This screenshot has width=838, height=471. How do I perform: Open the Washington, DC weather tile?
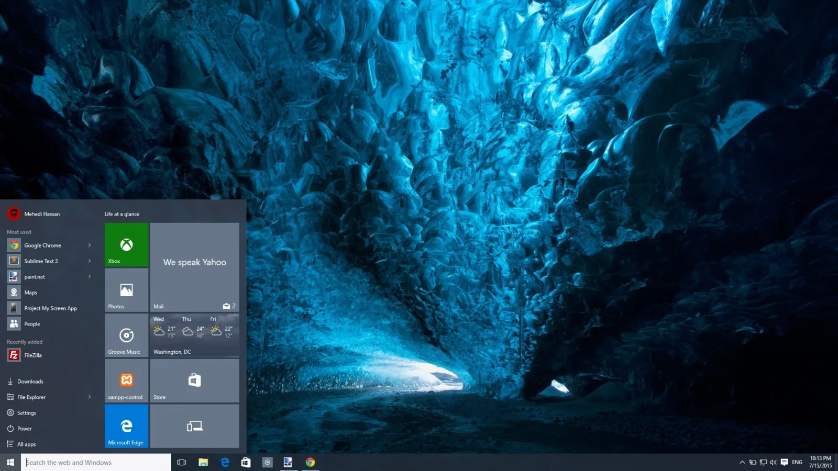194,335
